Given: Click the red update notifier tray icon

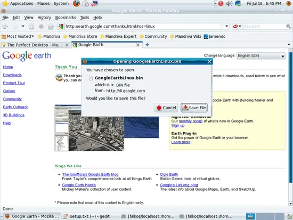Looking at the screenshot, I should coord(221,4).
